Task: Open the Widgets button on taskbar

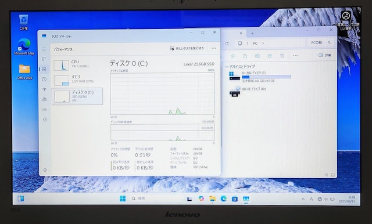Action: pos(21,198)
